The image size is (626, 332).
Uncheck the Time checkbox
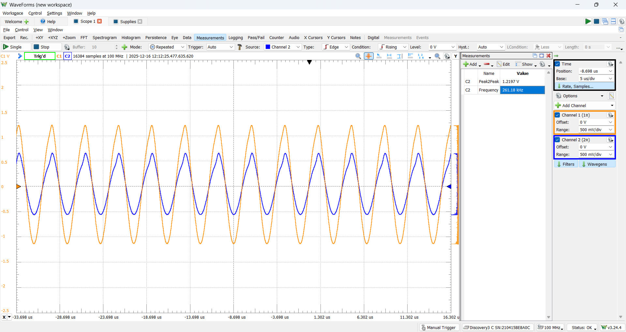click(x=558, y=64)
